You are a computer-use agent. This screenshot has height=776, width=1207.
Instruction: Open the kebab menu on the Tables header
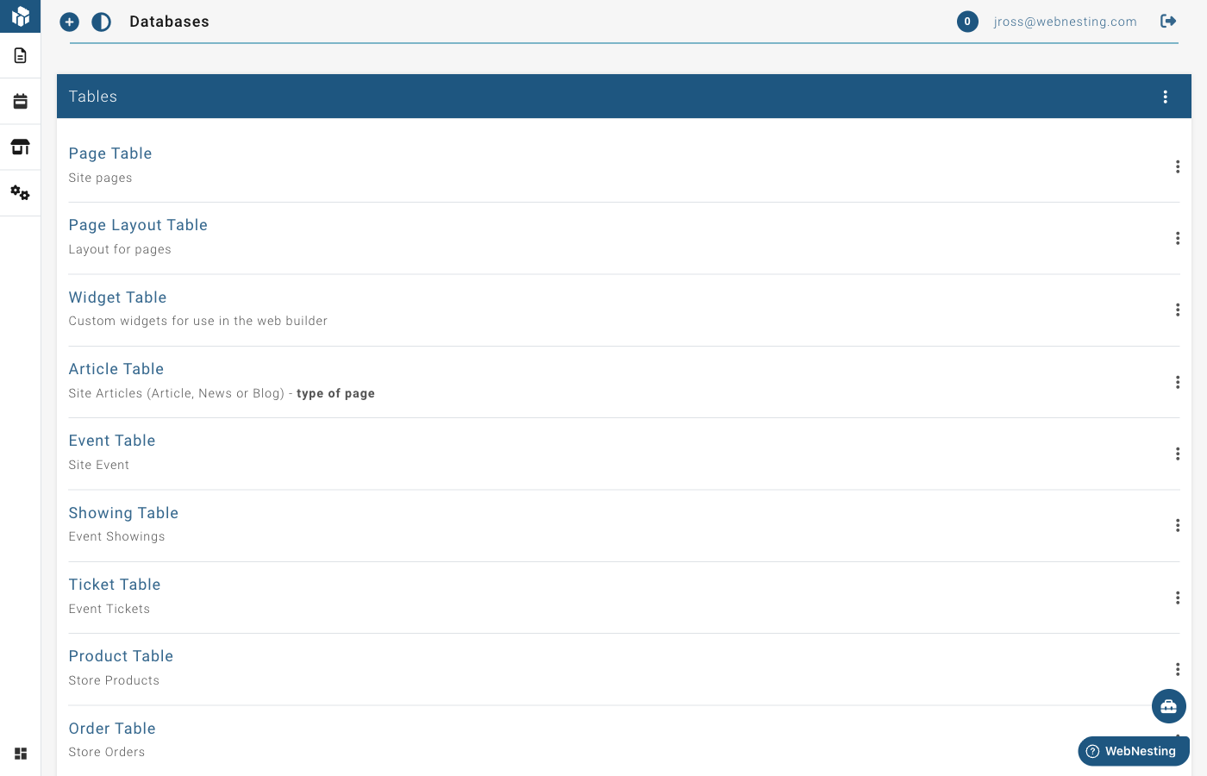point(1166,97)
